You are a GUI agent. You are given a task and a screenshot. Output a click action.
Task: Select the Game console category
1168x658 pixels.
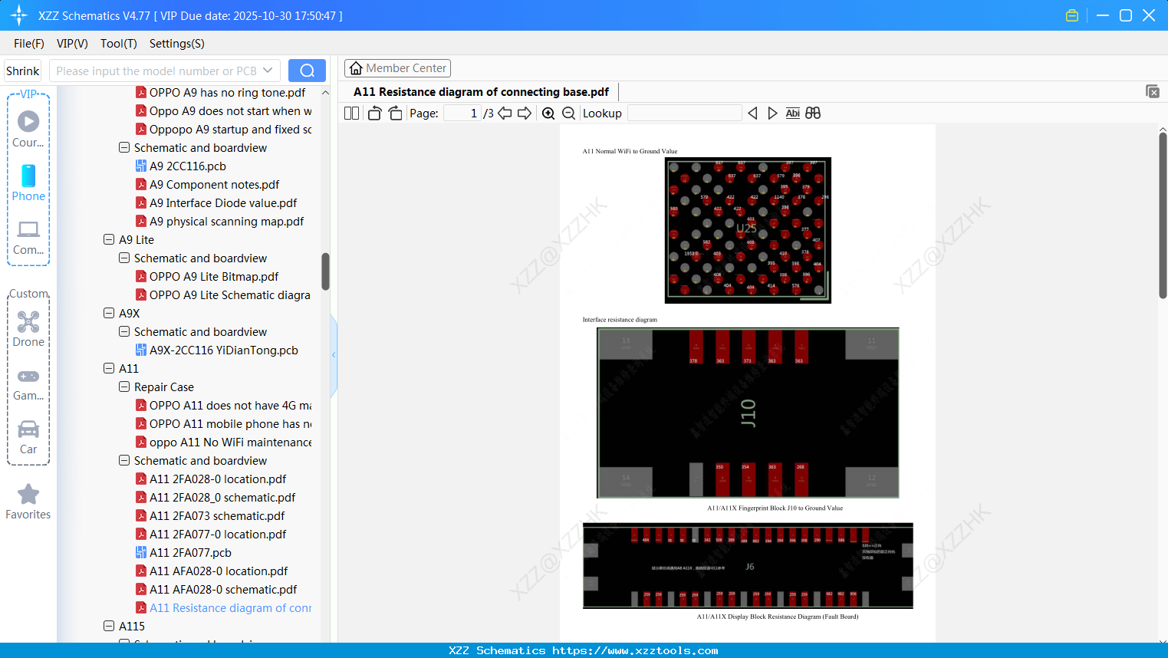28,383
